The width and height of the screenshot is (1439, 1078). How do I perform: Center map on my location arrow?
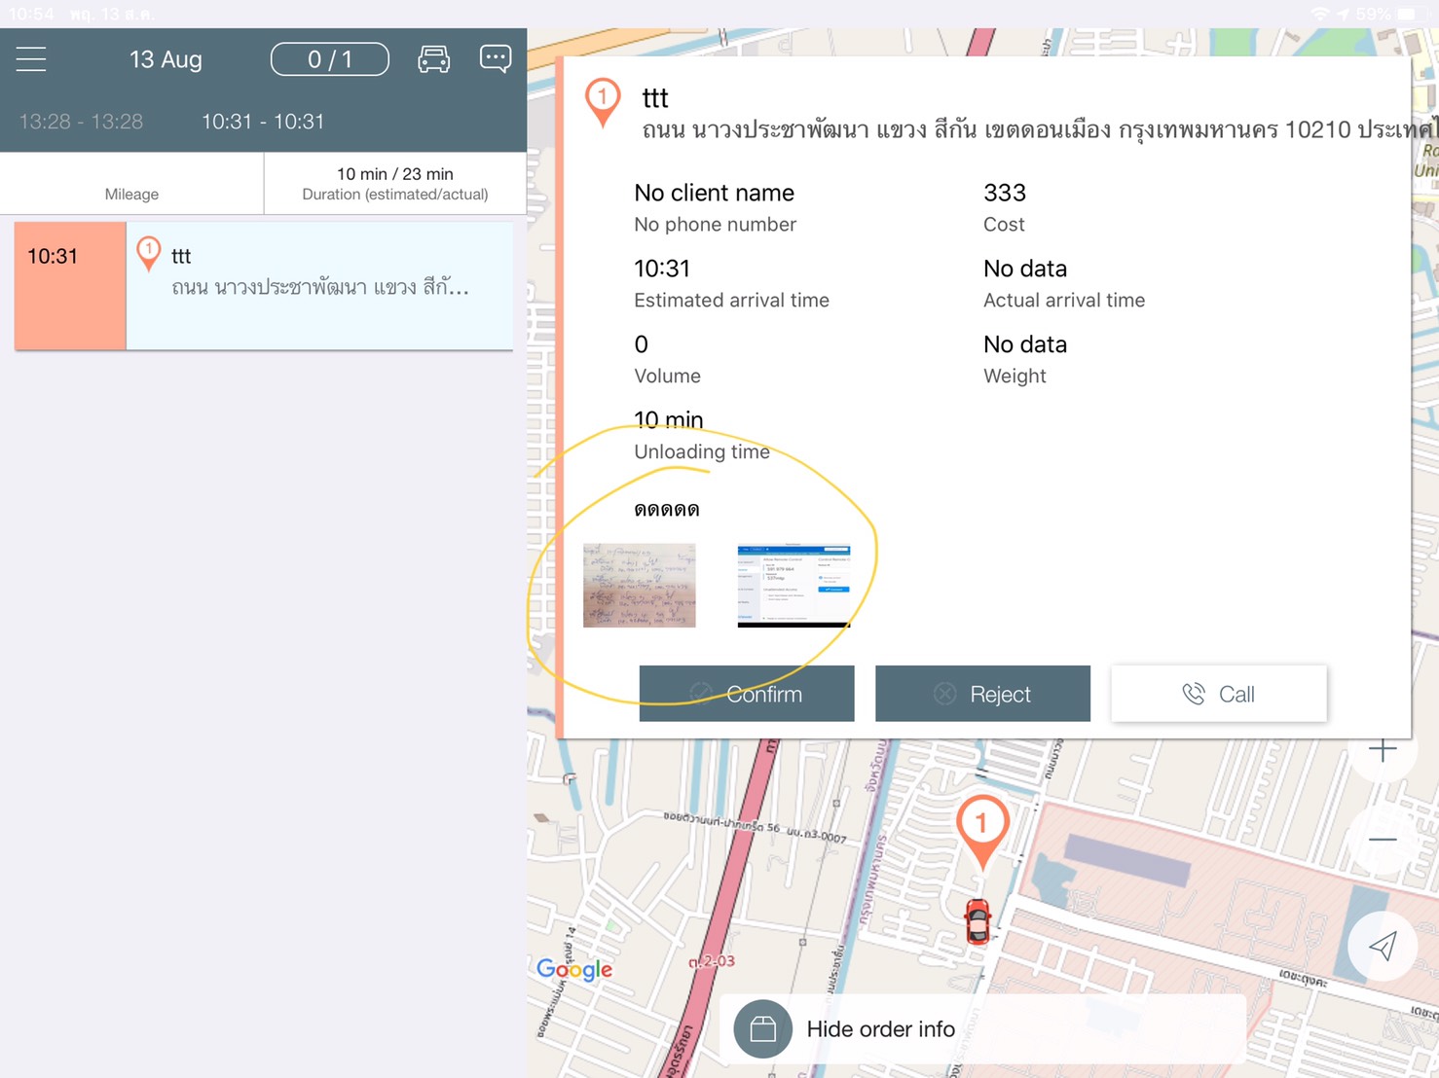pyautogui.click(x=1383, y=946)
